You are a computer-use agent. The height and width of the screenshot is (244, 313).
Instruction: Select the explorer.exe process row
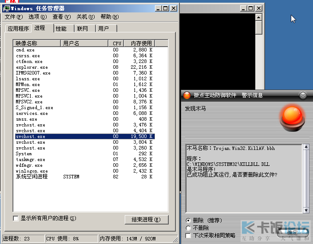pyautogui.click(x=85, y=67)
